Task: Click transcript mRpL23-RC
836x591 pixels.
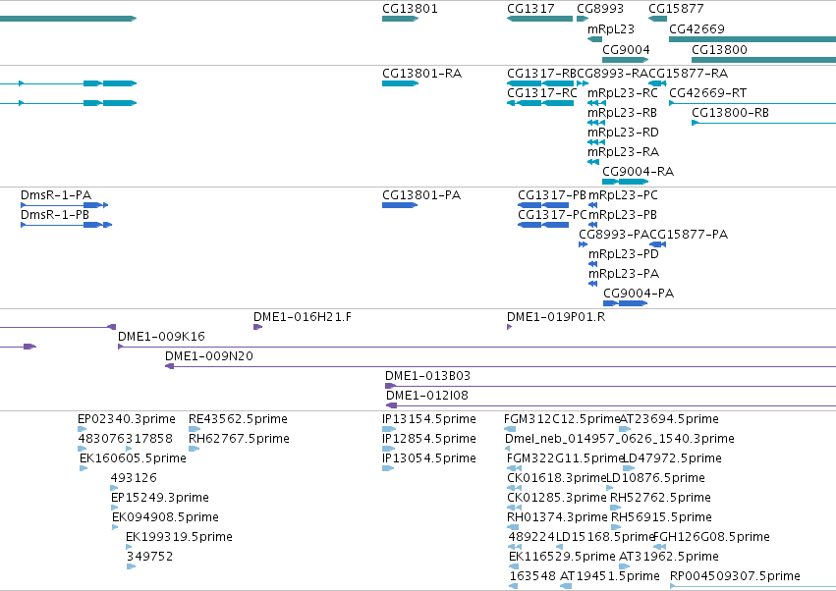Action: coord(596,103)
